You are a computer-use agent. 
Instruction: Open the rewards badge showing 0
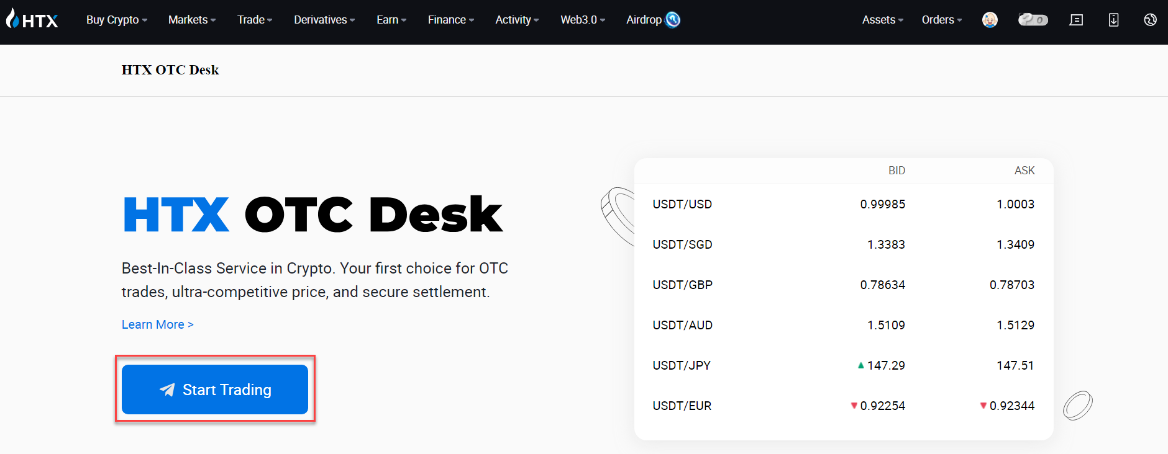(1033, 20)
